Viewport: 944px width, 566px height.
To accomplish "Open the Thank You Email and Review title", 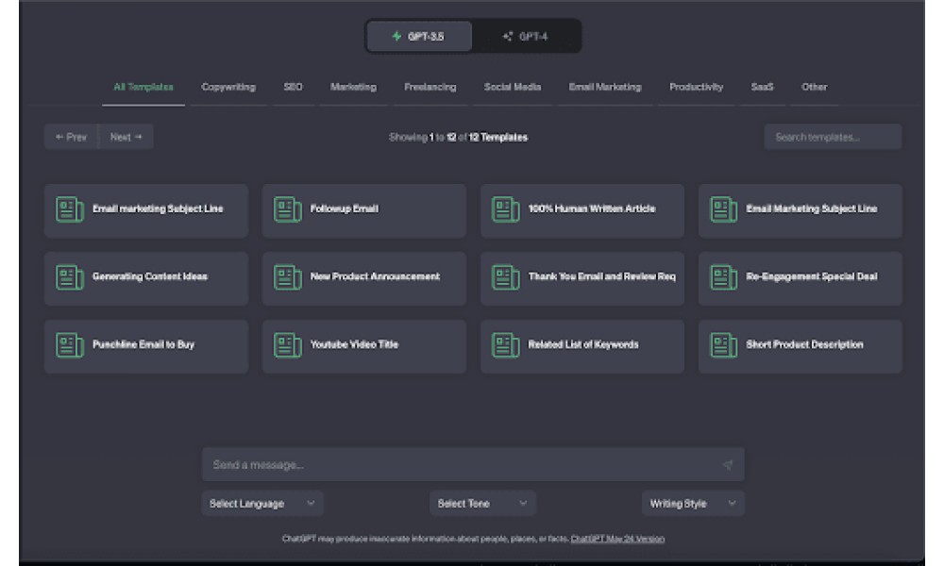I will (x=602, y=276).
